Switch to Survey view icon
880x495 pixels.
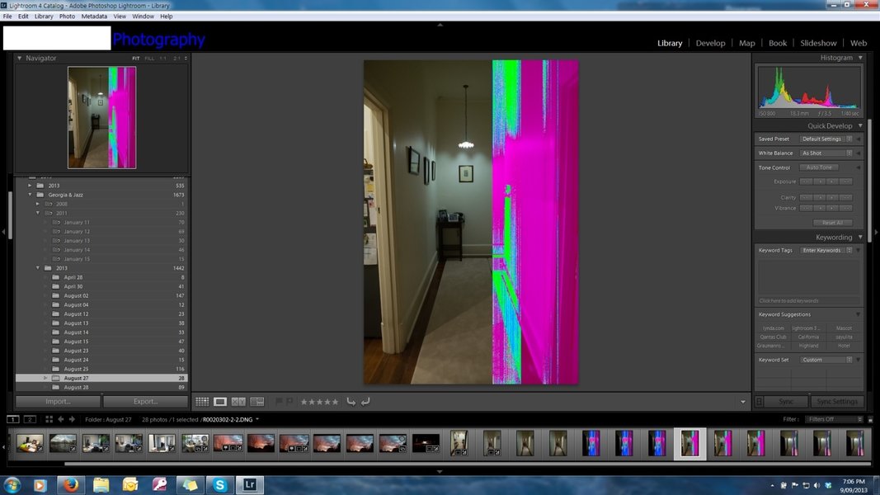tap(256, 402)
